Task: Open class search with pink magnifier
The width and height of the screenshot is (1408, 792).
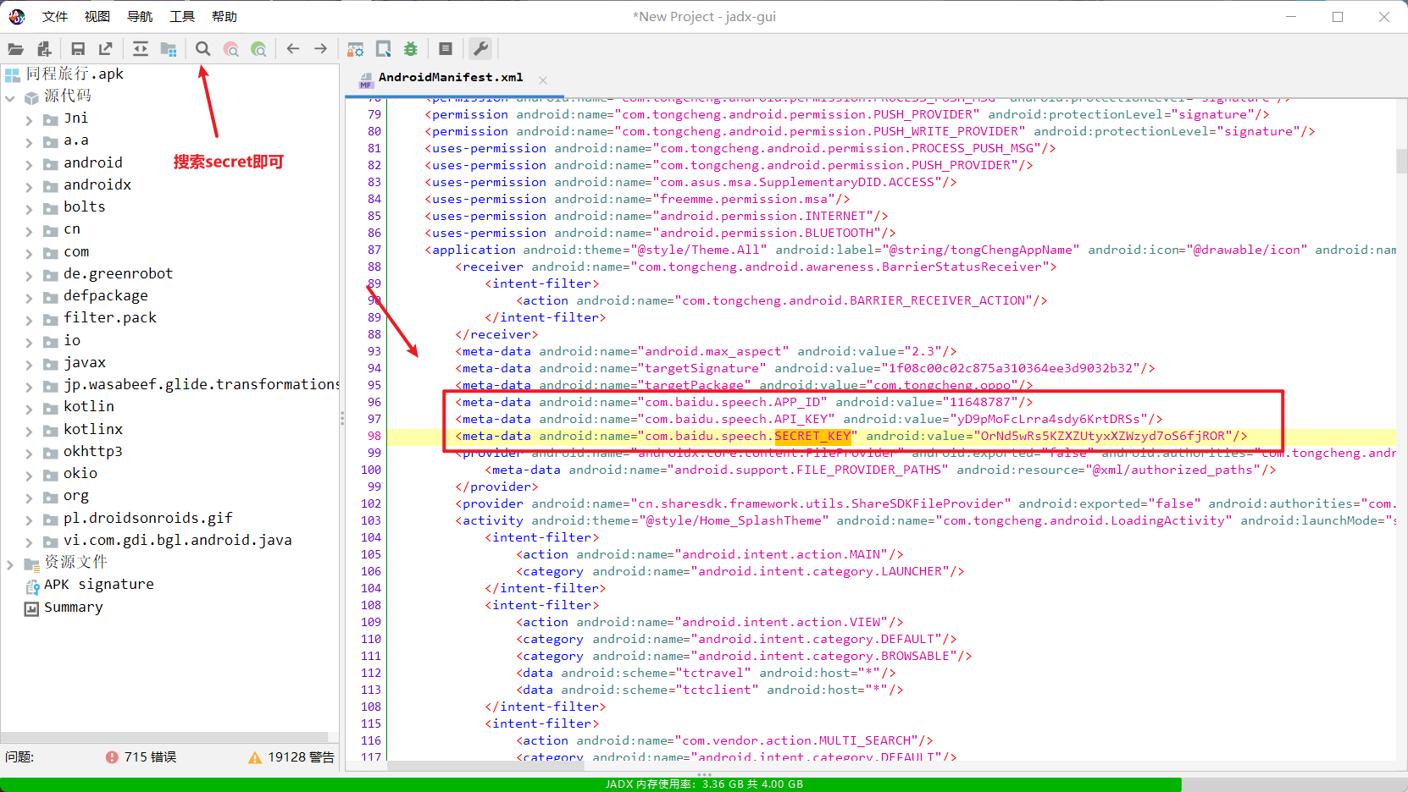Action: pos(231,49)
